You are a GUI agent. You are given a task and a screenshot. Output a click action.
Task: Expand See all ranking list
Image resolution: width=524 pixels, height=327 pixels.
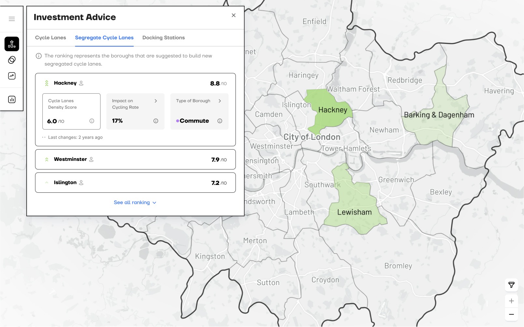[135, 203]
